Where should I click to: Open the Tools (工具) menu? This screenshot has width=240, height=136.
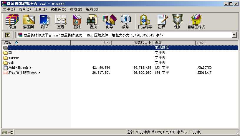tap(41, 9)
